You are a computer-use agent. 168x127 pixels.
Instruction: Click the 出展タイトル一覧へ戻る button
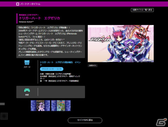tap(142, 10)
